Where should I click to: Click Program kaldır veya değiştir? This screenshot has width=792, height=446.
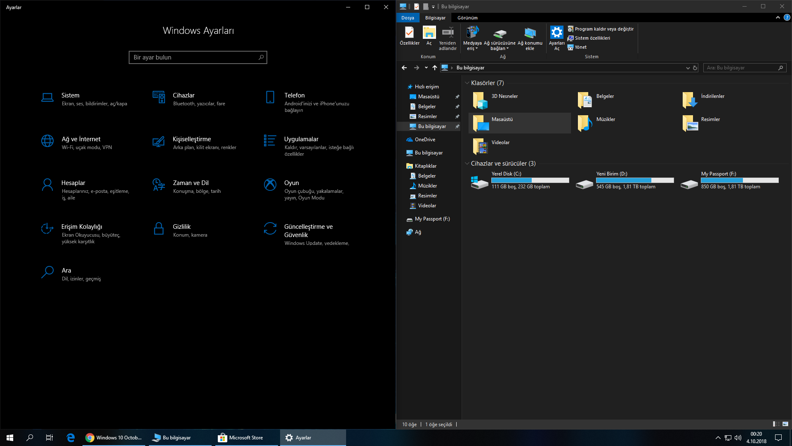coord(600,29)
